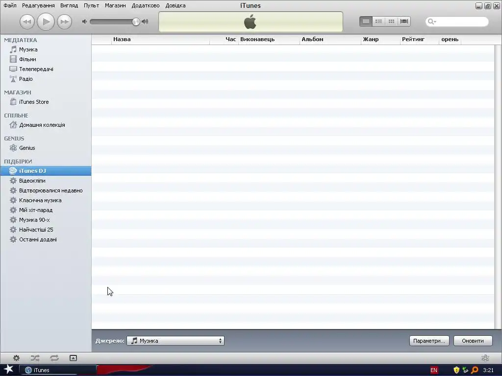Screen dimensions: 502x376
Task: Click the taskbar clock showing 3:21
Action: (x=488, y=370)
